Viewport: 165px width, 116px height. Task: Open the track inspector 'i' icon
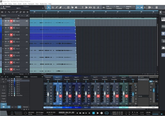tap(5, 12)
